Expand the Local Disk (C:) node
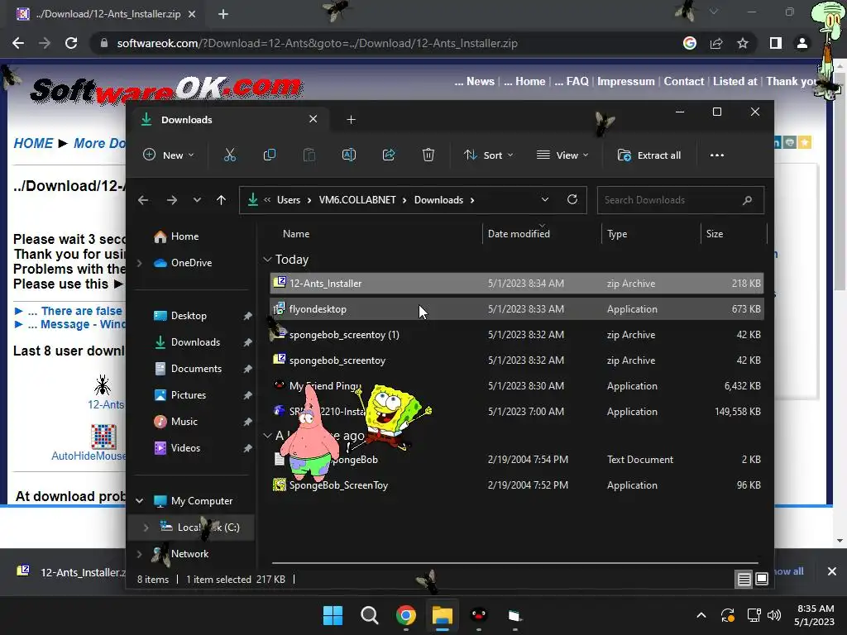Image resolution: width=847 pixels, height=635 pixels. point(146,528)
